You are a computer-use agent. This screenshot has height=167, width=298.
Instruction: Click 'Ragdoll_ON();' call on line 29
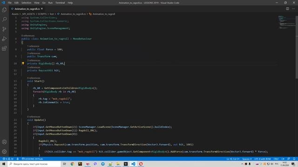coord(47,141)
